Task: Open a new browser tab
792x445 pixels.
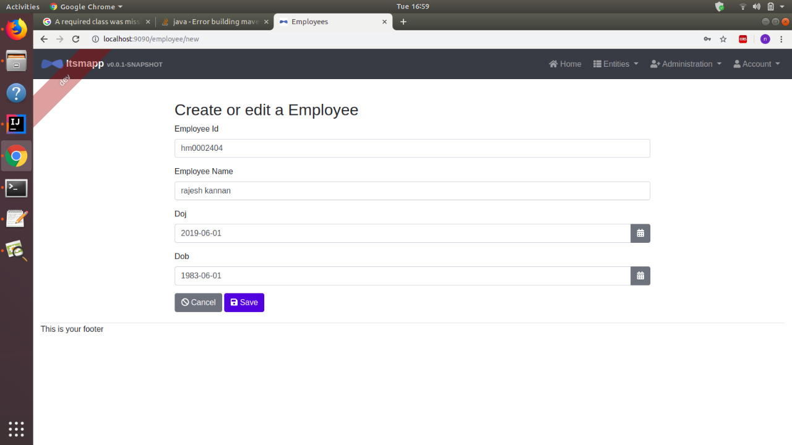Action: [403, 22]
